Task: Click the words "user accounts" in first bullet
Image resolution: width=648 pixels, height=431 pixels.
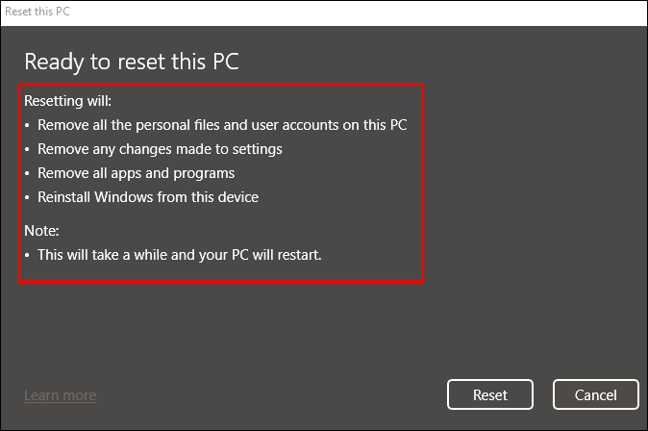Action: [x=304, y=125]
